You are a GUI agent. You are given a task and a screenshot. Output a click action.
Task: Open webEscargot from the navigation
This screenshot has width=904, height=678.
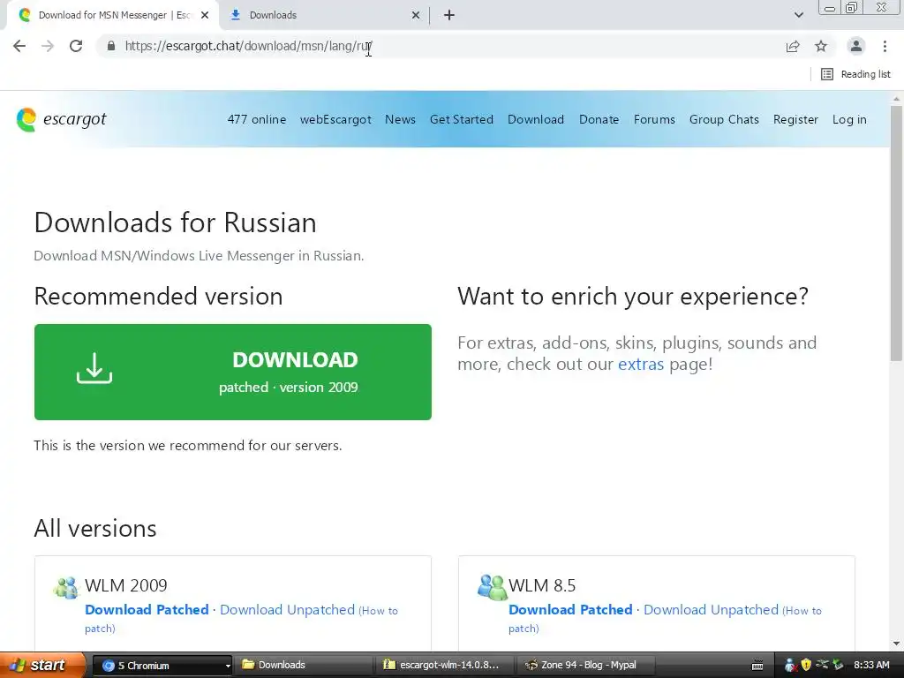335,119
